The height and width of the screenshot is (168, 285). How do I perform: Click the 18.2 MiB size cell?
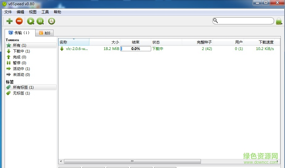click(111, 49)
